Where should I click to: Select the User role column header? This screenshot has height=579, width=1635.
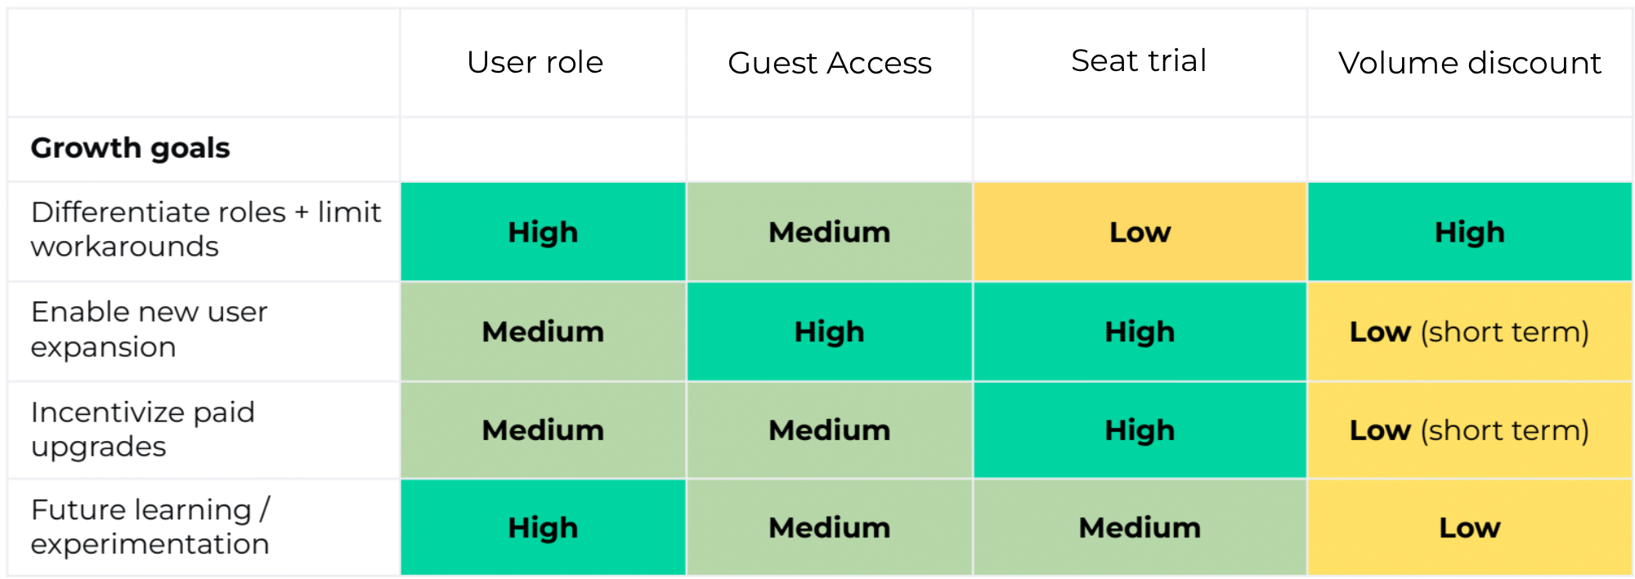[535, 63]
